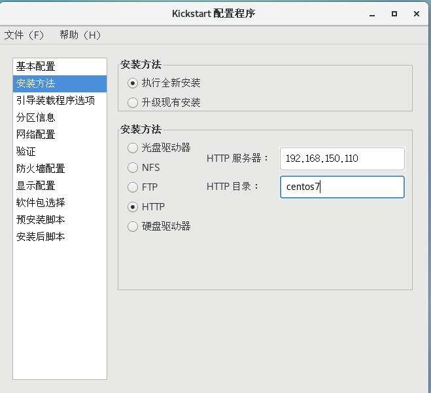This screenshot has width=431, height=393.
Task: Select 安装方法 in the sidebar list
Action: (60, 84)
